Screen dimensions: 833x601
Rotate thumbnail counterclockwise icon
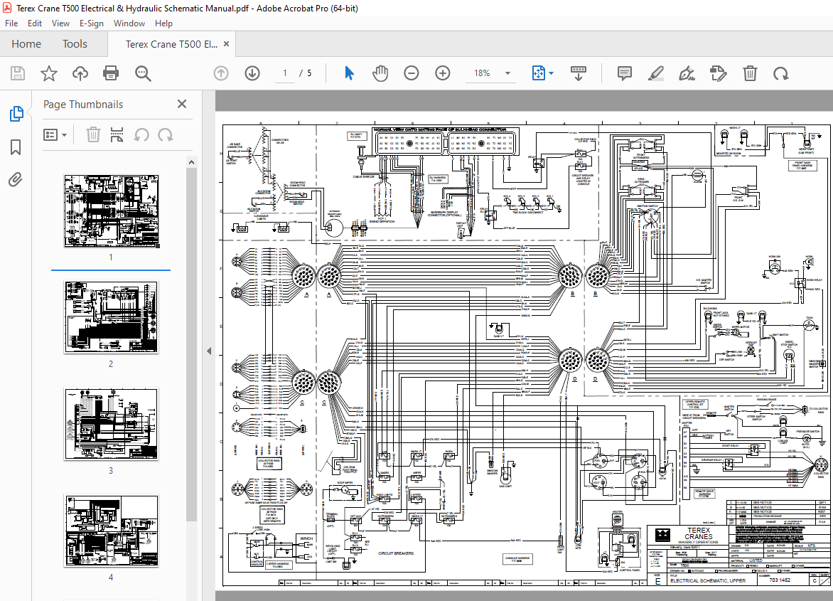[141, 135]
